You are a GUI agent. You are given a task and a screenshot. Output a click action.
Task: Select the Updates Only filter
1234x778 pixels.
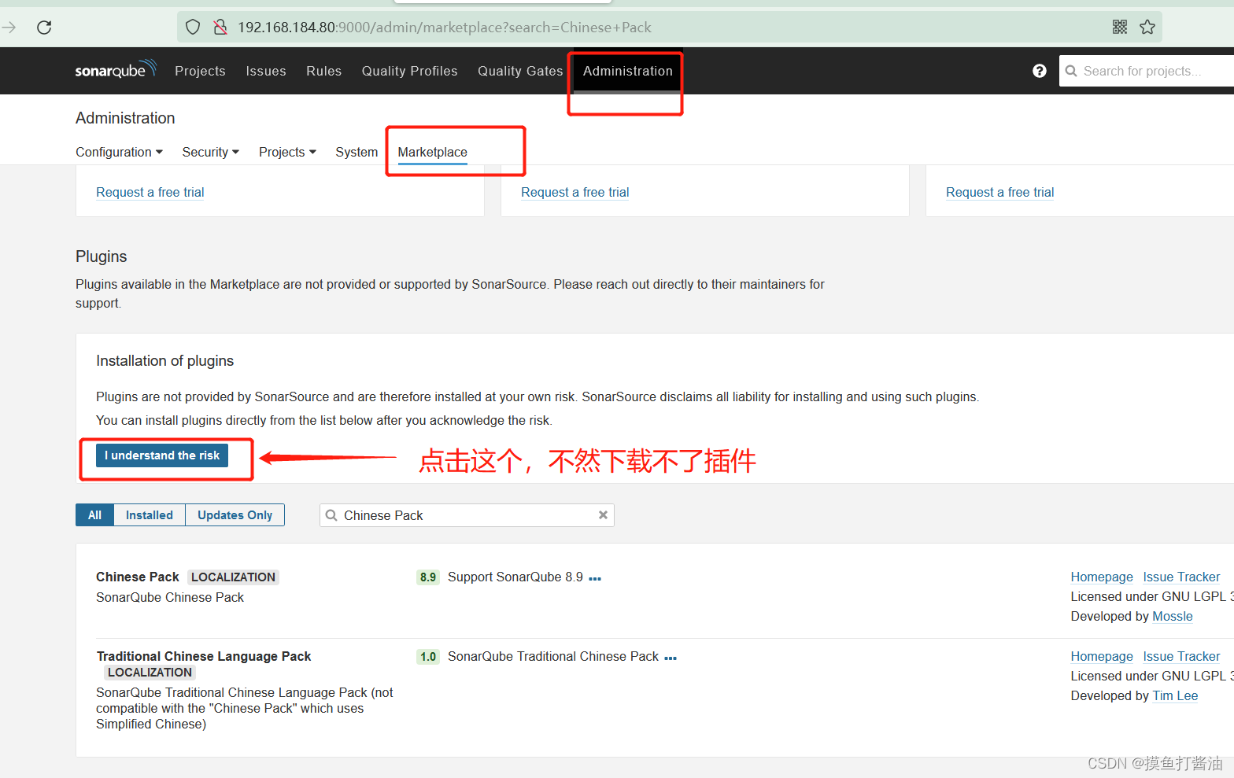[x=235, y=515]
